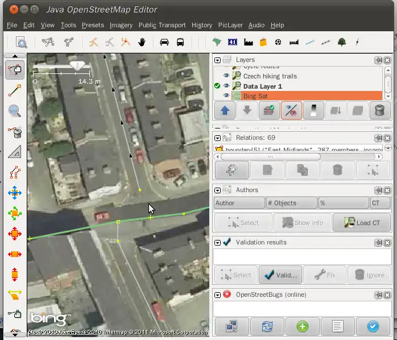Hide the Czech hiking trails layer
Screen dimensions: 397x340
(226, 76)
